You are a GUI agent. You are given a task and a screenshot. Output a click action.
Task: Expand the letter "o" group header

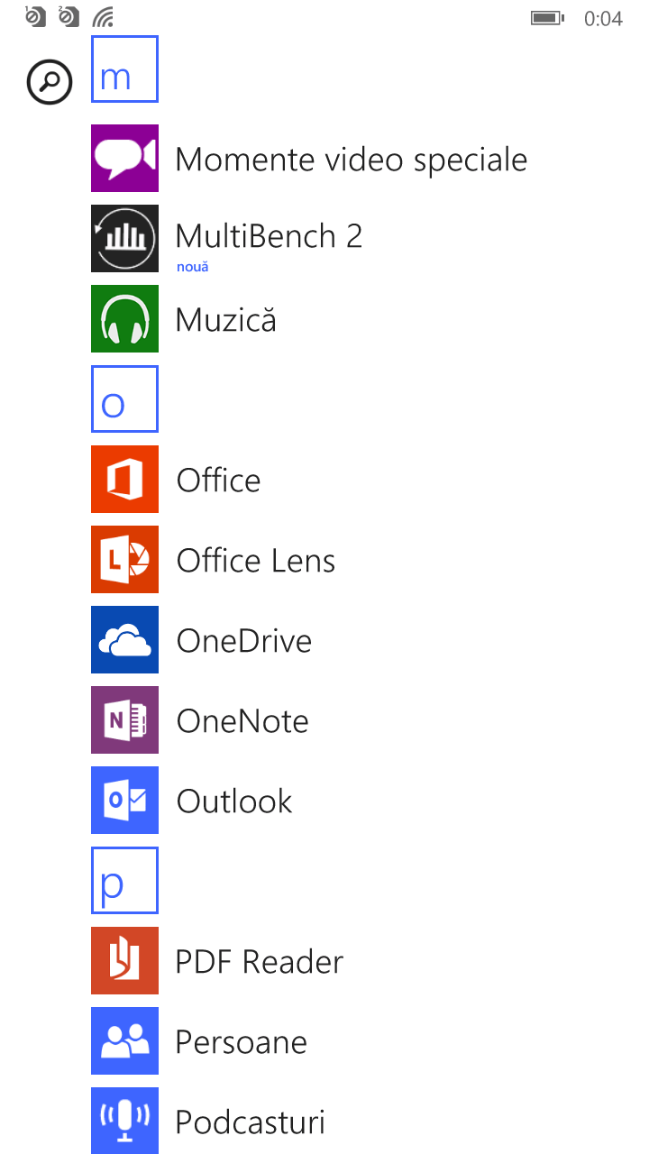click(x=124, y=398)
